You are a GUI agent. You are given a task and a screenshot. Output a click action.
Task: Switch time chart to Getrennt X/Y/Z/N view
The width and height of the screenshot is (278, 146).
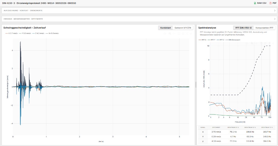pyautogui.click(x=183, y=28)
